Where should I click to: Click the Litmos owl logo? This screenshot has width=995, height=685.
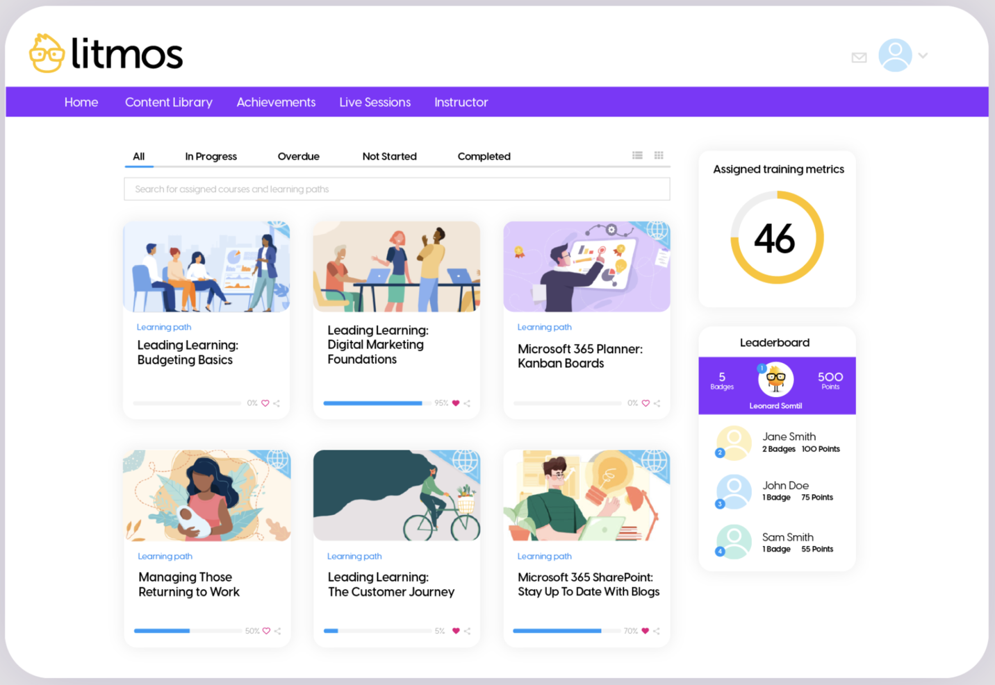(47, 53)
